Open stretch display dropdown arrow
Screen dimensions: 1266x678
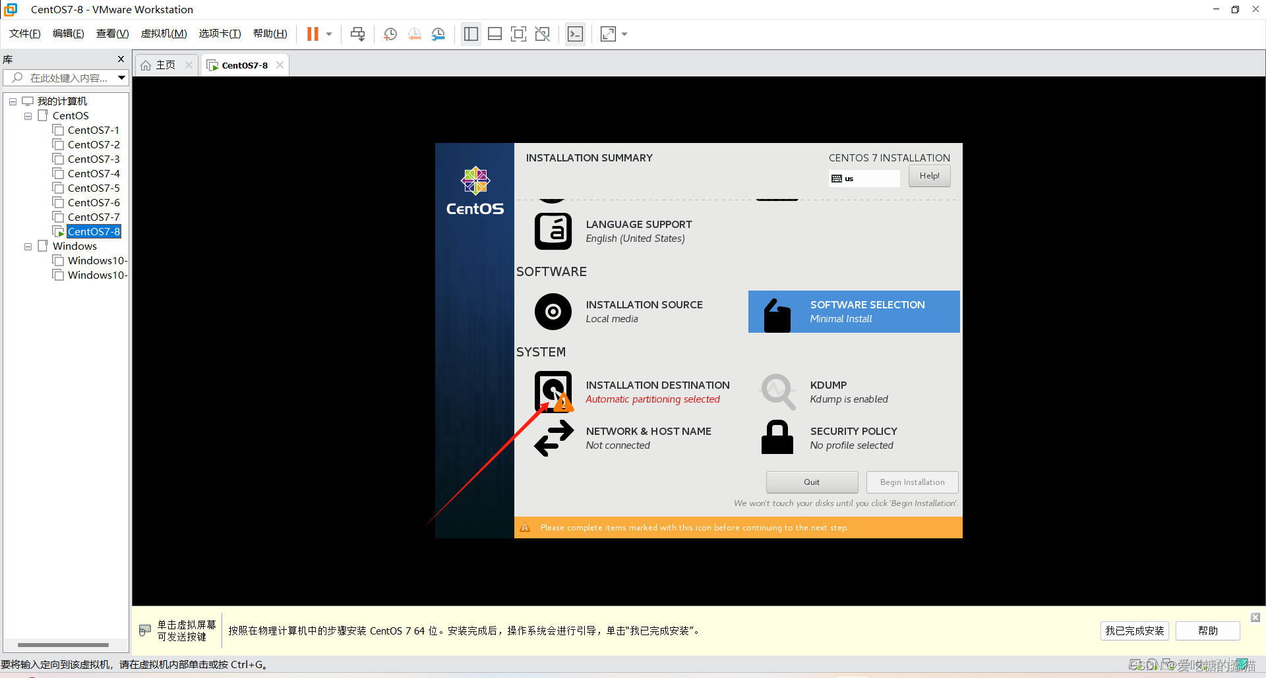pyautogui.click(x=624, y=34)
